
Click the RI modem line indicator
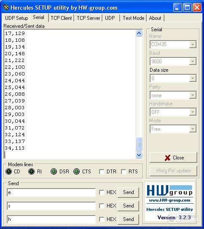[x=31, y=172]
